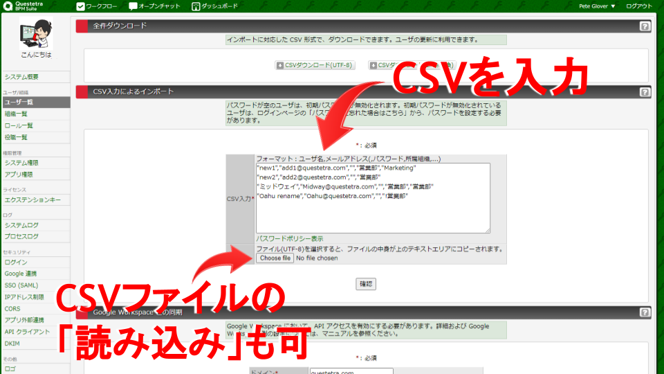Click the ログアウト link

click(638, 6)
